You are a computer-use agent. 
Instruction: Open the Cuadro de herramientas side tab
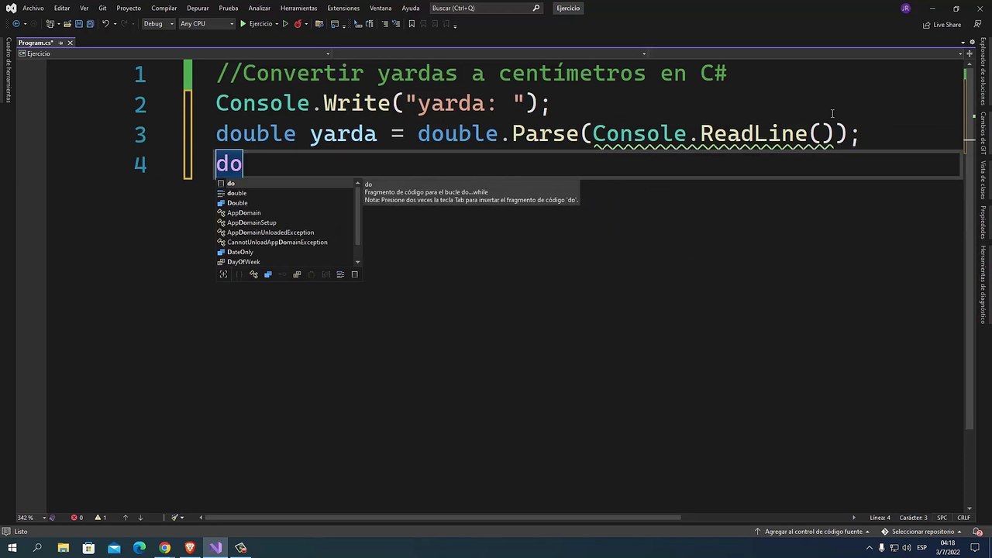coord(9,70)
